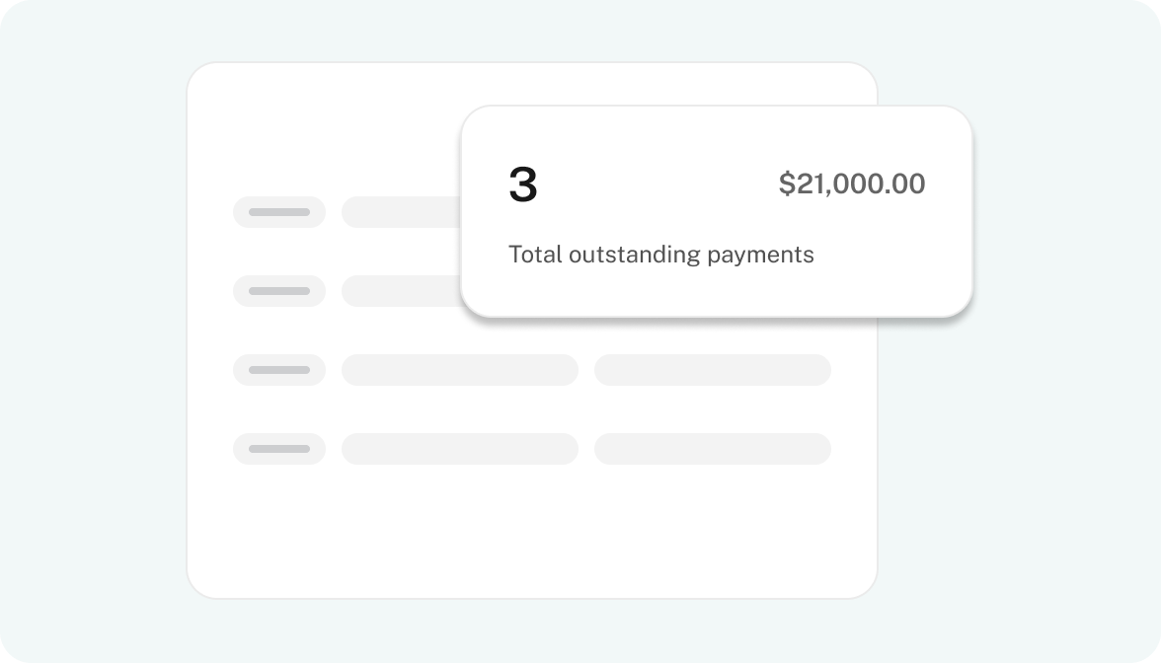Click the large number 3 count

click(523, 184)
